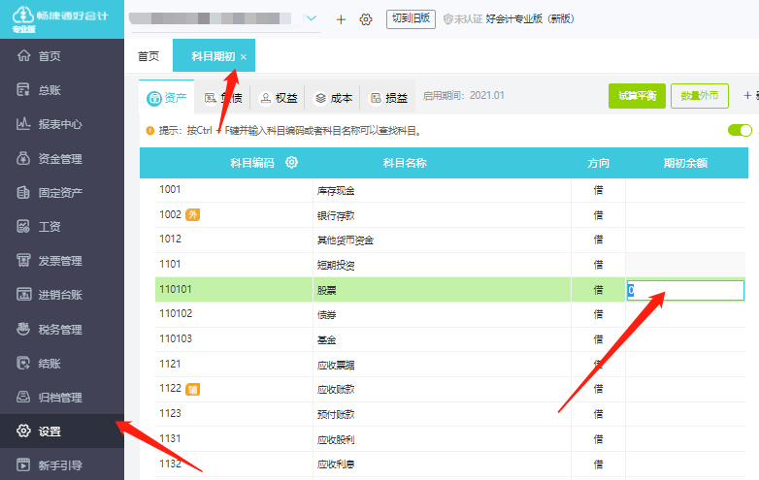Select account name 短期投资
The height and width of the screenshot is (480, 759).
(336, 265)
